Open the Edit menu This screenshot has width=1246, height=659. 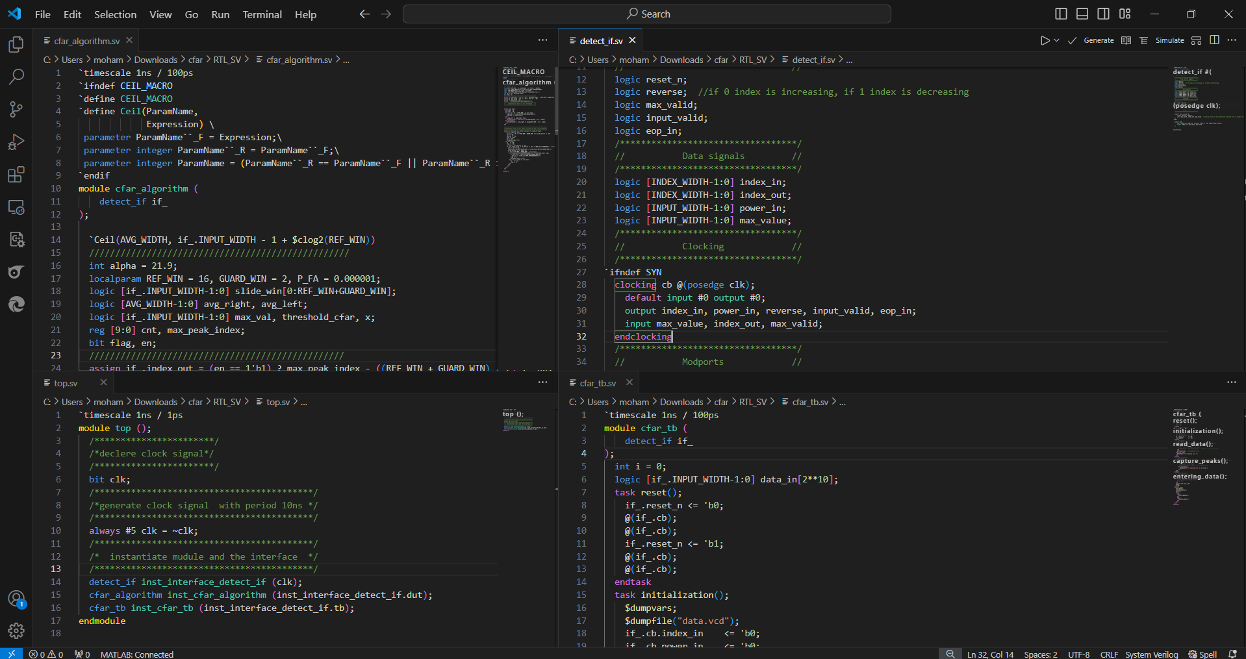pyautogui.click(x=72, y=14)
